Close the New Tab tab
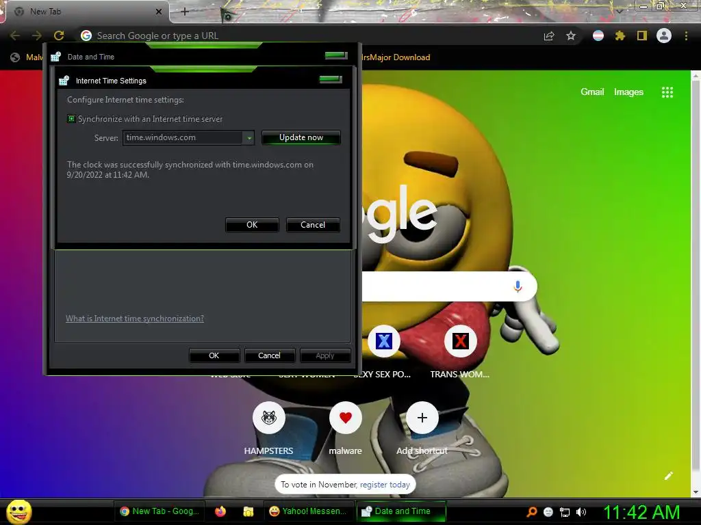This screenshot has width=701, height=525. point(159,12)
